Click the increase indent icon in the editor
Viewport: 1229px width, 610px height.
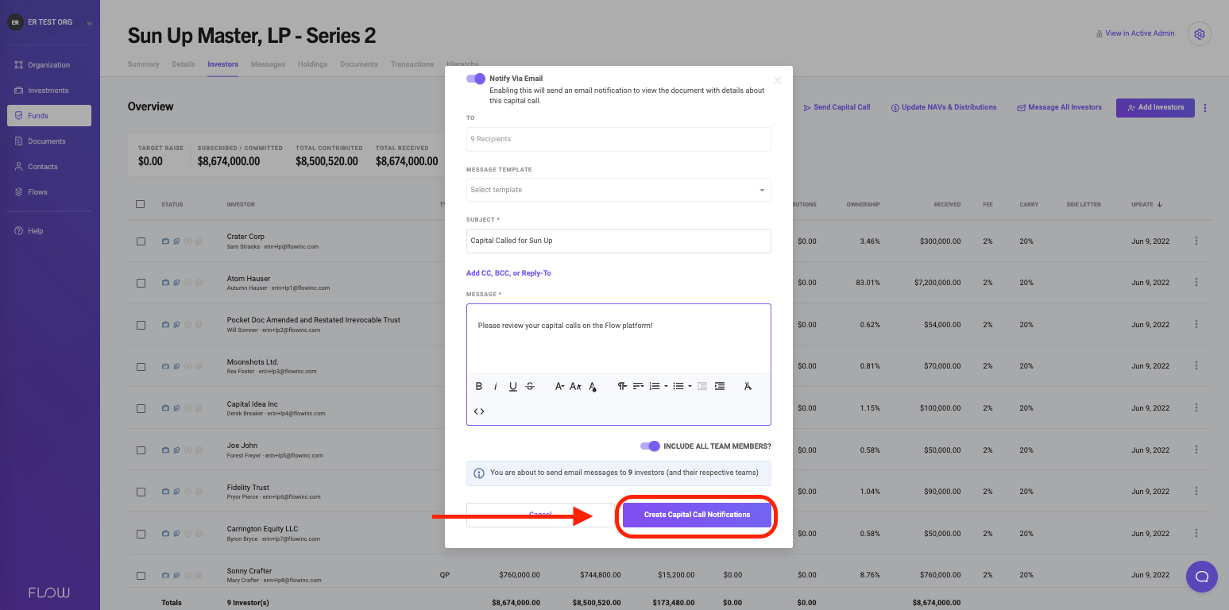[x=720, y=386]
